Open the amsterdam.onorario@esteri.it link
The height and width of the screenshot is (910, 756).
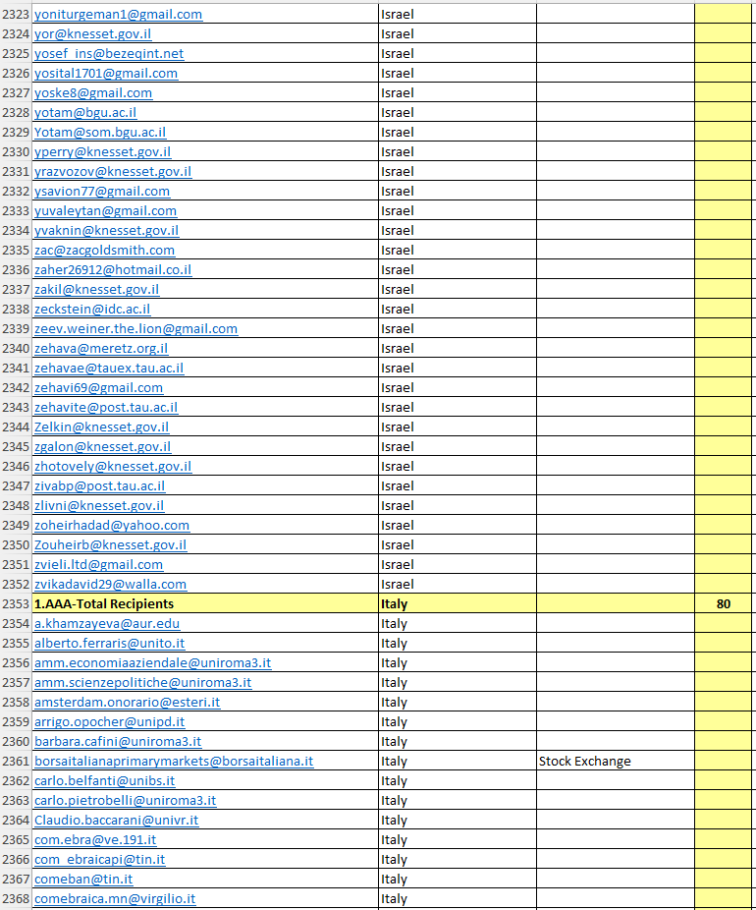[128, 703]
